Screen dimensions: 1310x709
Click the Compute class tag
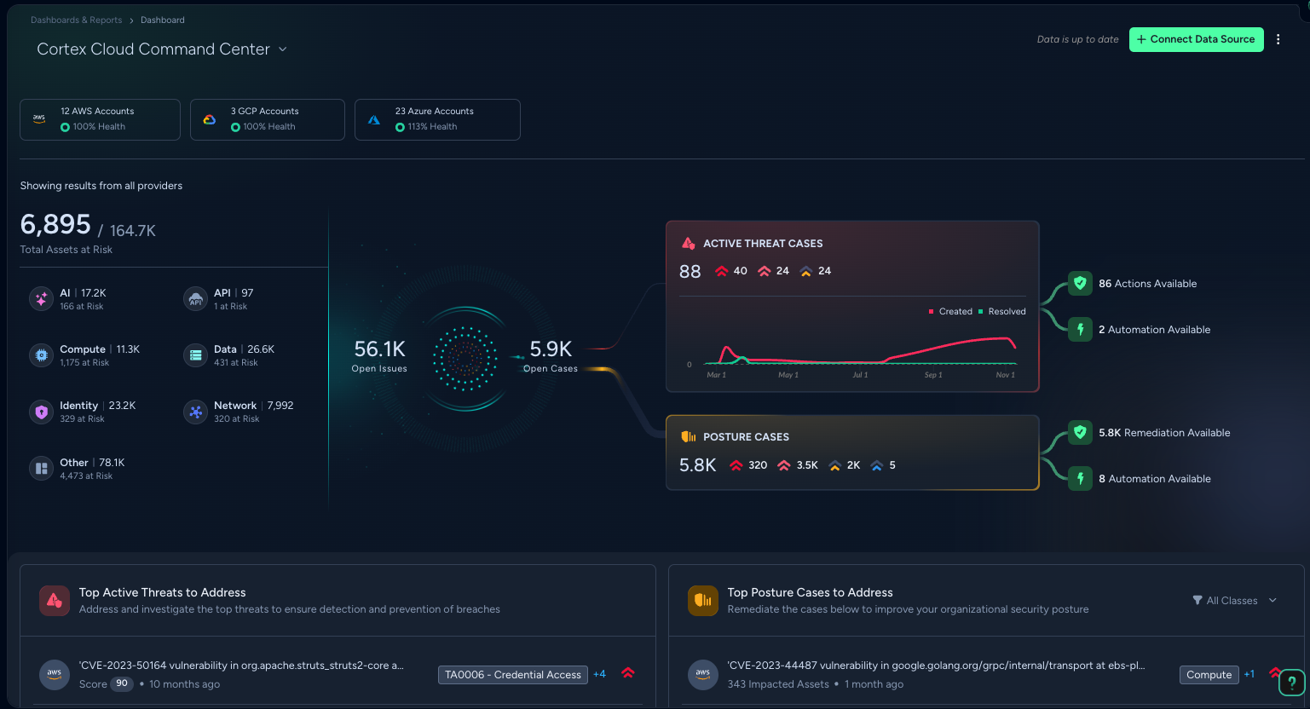(x=1209, y=675)
